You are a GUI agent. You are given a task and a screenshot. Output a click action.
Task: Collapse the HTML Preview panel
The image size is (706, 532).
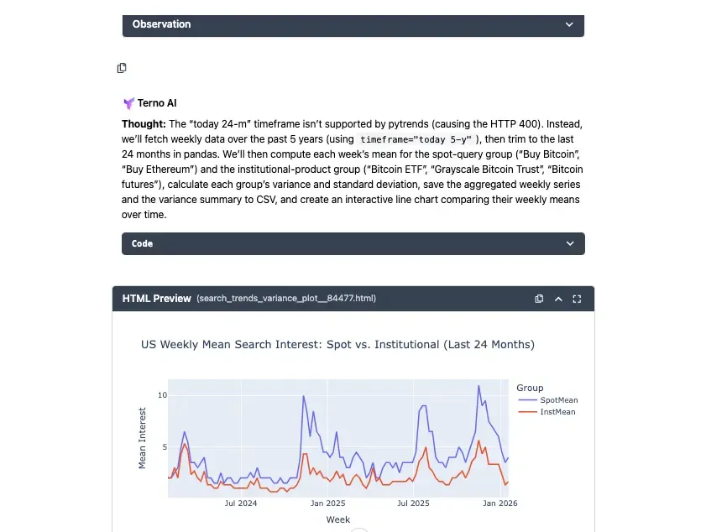click(x=558, y=299)
